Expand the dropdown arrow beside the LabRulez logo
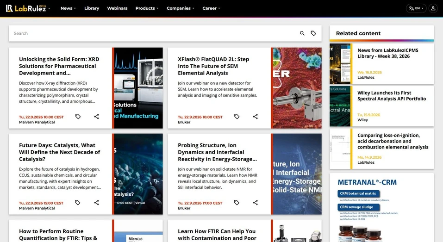 click(49, 8)
